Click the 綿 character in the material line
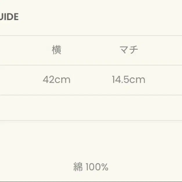The height and width of the screenshot is (182, 182). [78, 167]
